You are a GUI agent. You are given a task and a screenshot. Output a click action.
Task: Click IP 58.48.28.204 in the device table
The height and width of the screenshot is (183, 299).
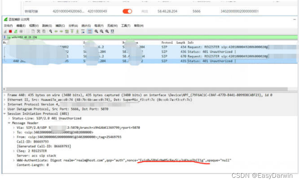pos(167,11)
